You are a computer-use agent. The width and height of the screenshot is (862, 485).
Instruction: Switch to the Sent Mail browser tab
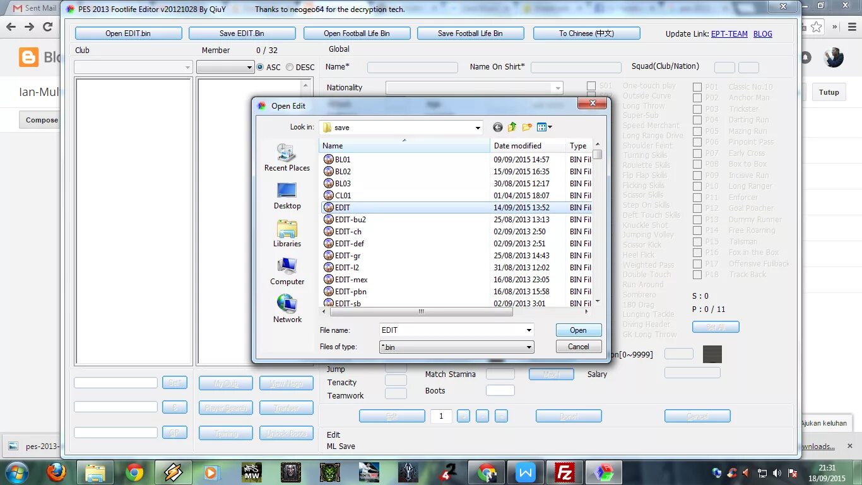click(x=35, y=8)
